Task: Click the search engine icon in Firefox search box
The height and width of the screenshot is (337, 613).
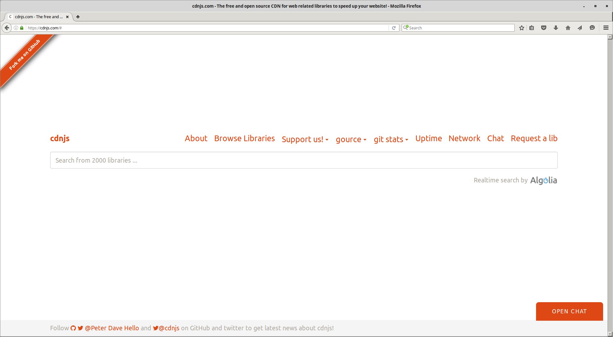Action: 406,27
